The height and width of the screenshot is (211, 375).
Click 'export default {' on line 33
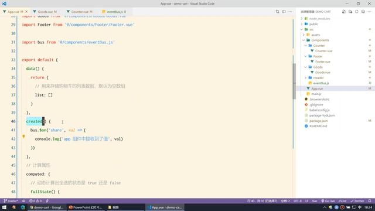click(40, 60)
